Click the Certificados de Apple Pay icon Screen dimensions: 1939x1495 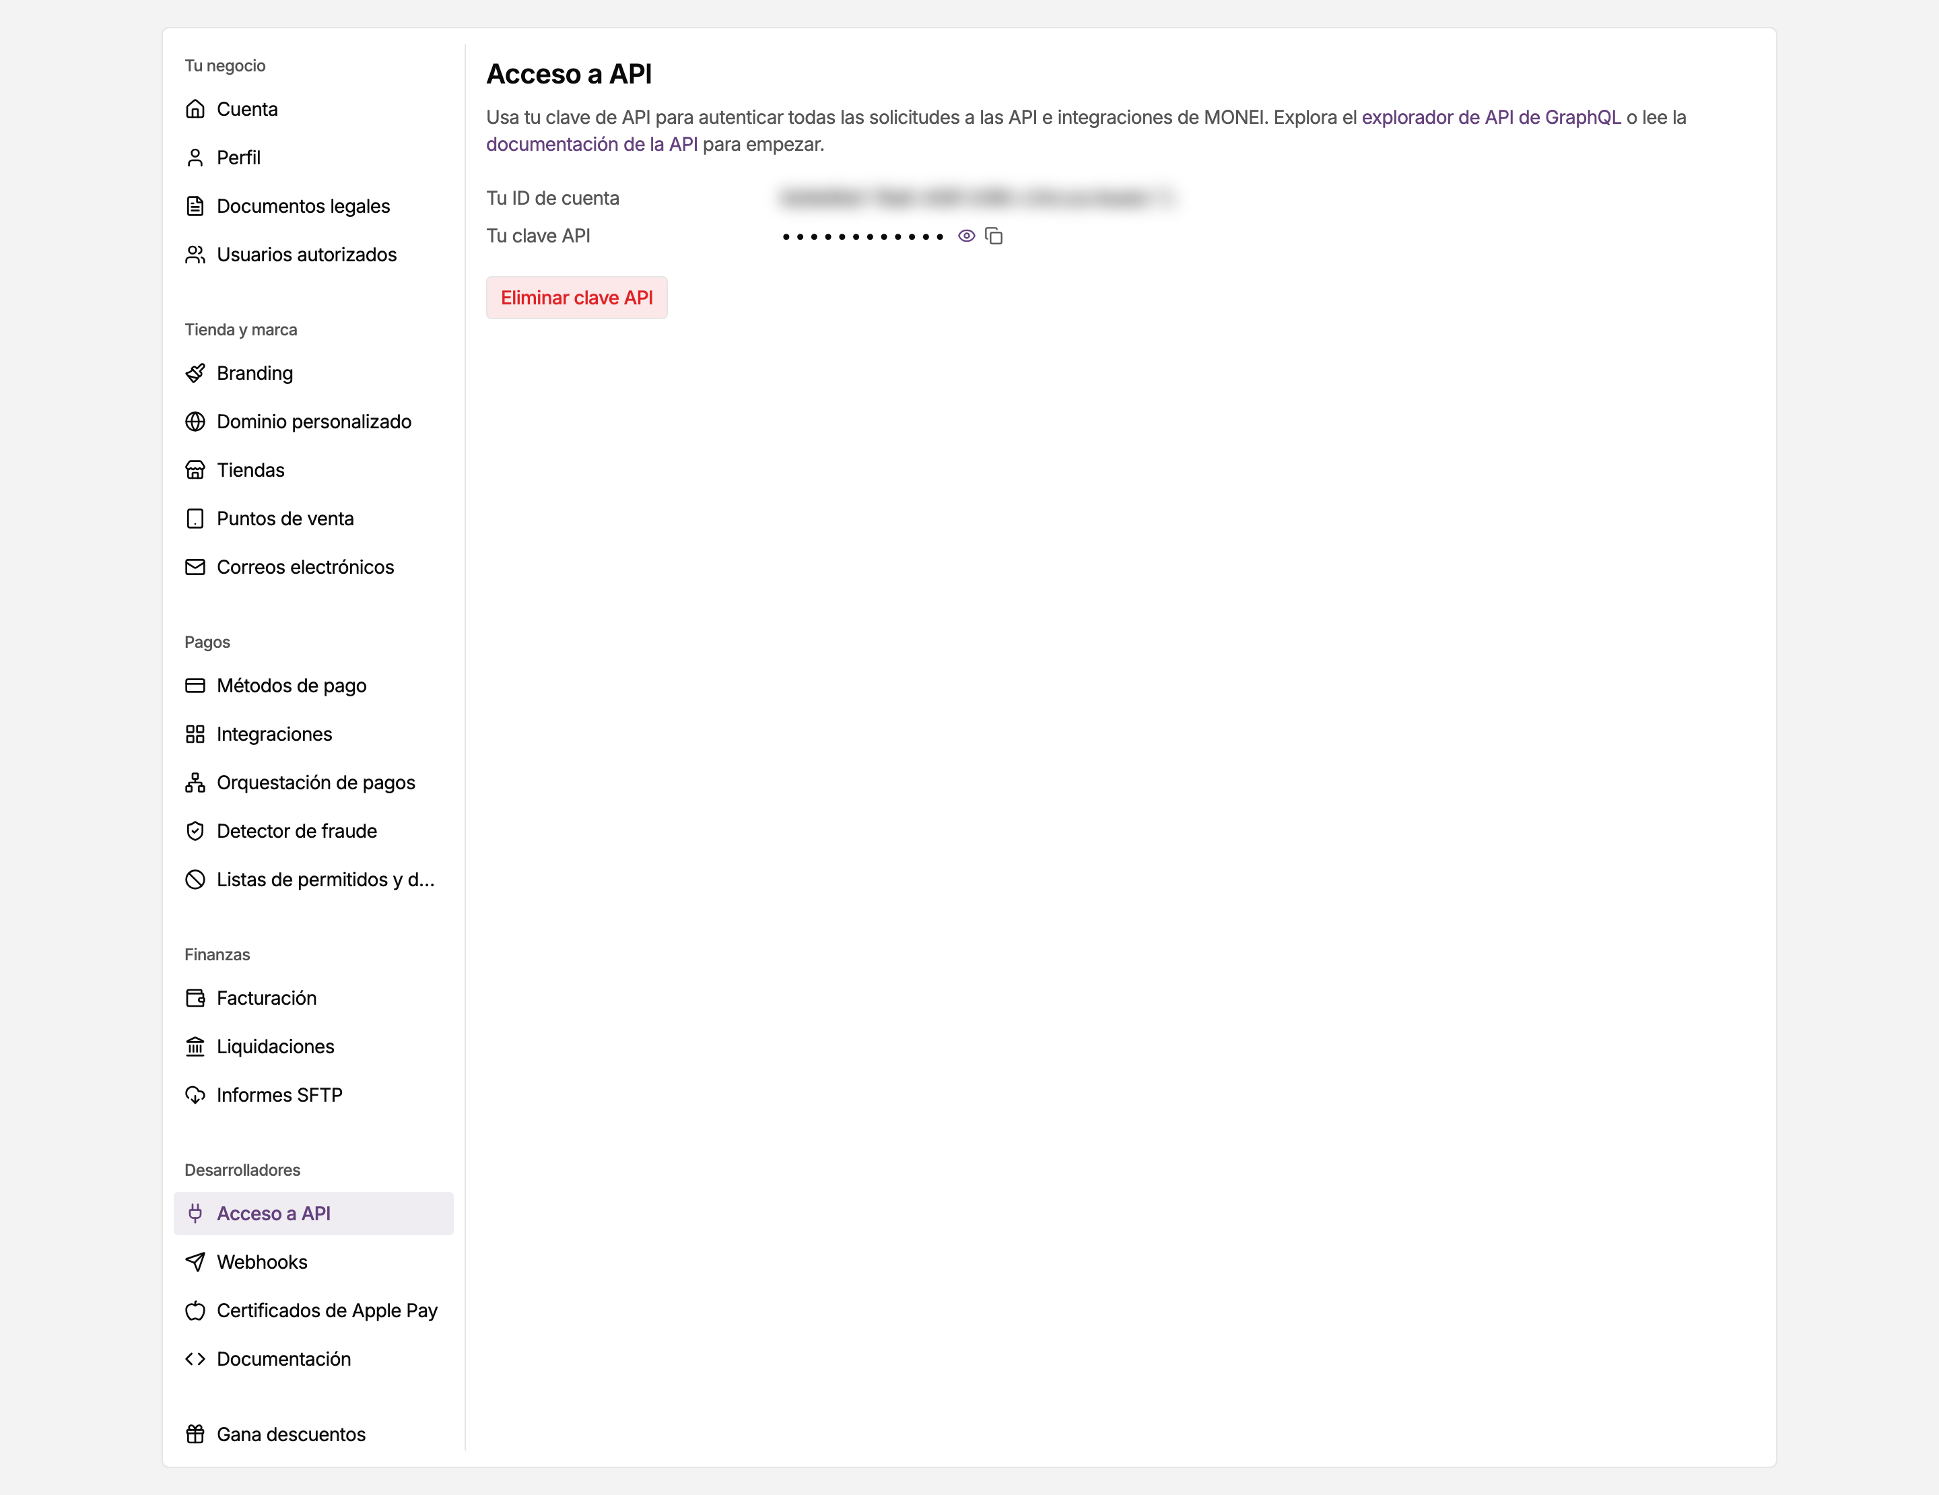[x=195, y=1310]
